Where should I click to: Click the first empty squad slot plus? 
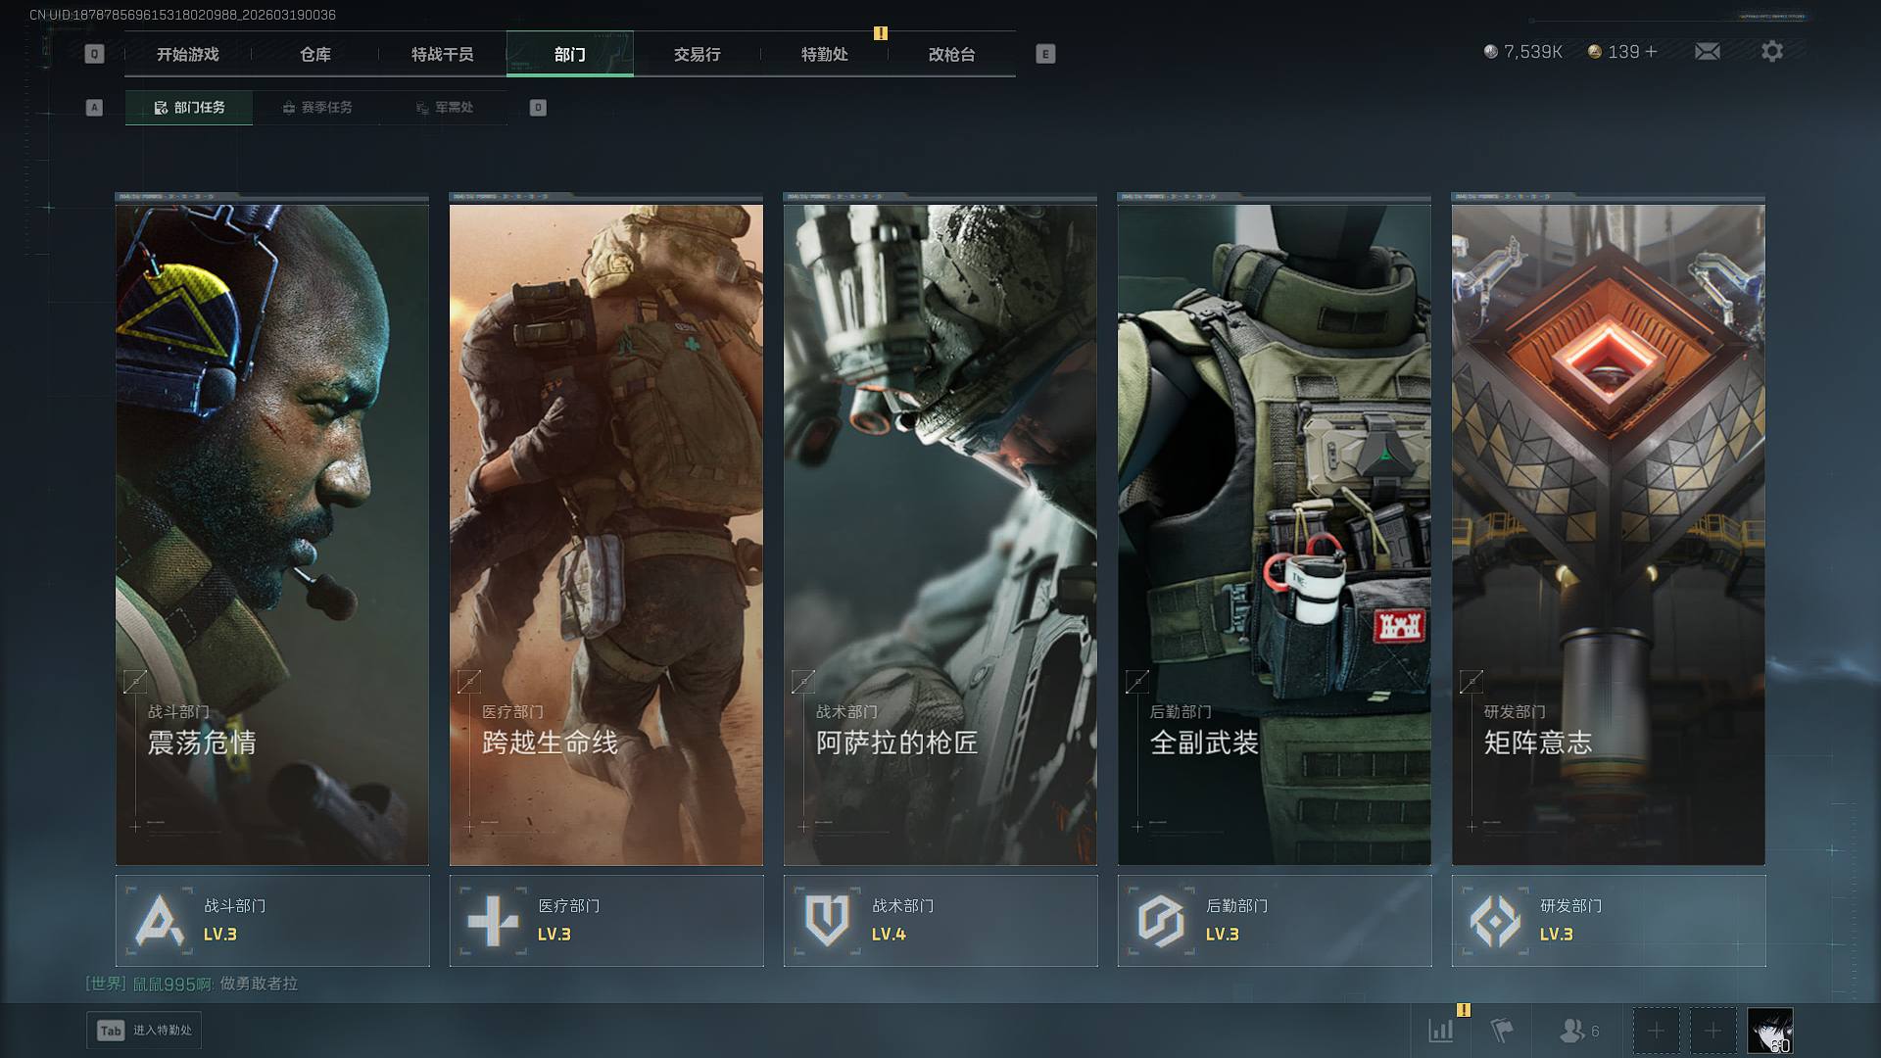pyautogui.click(x=1656, y=1031)
